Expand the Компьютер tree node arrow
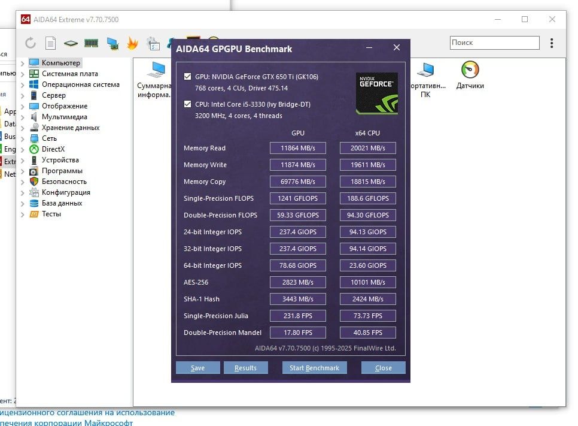 23,64
